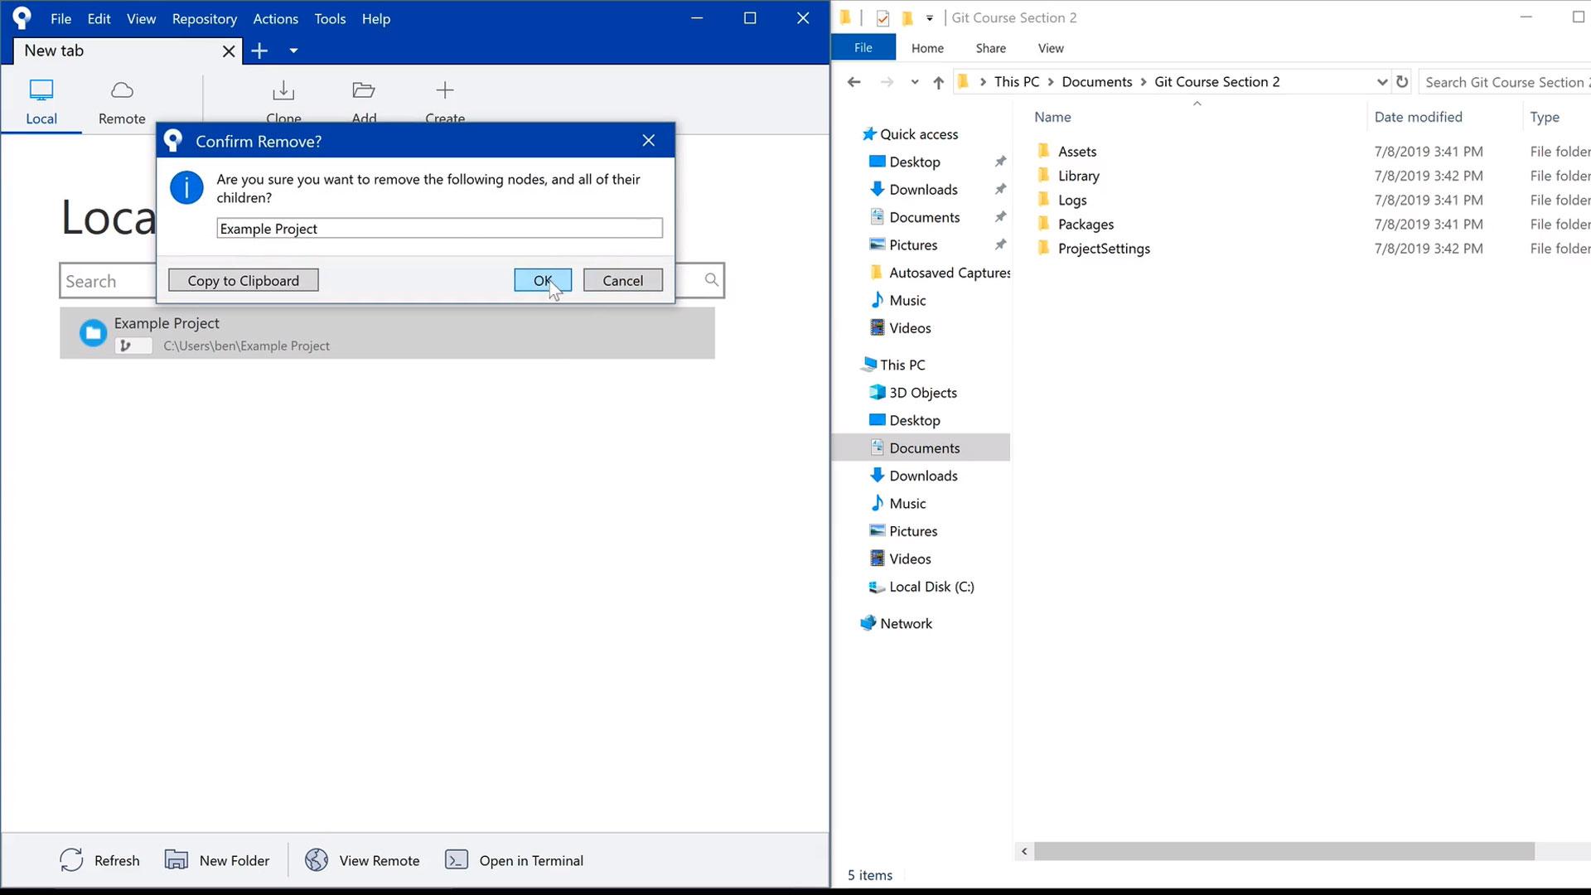Open the tab list dropdown arrow
The height and width of the screenshot is (895, 1591).
293,51
